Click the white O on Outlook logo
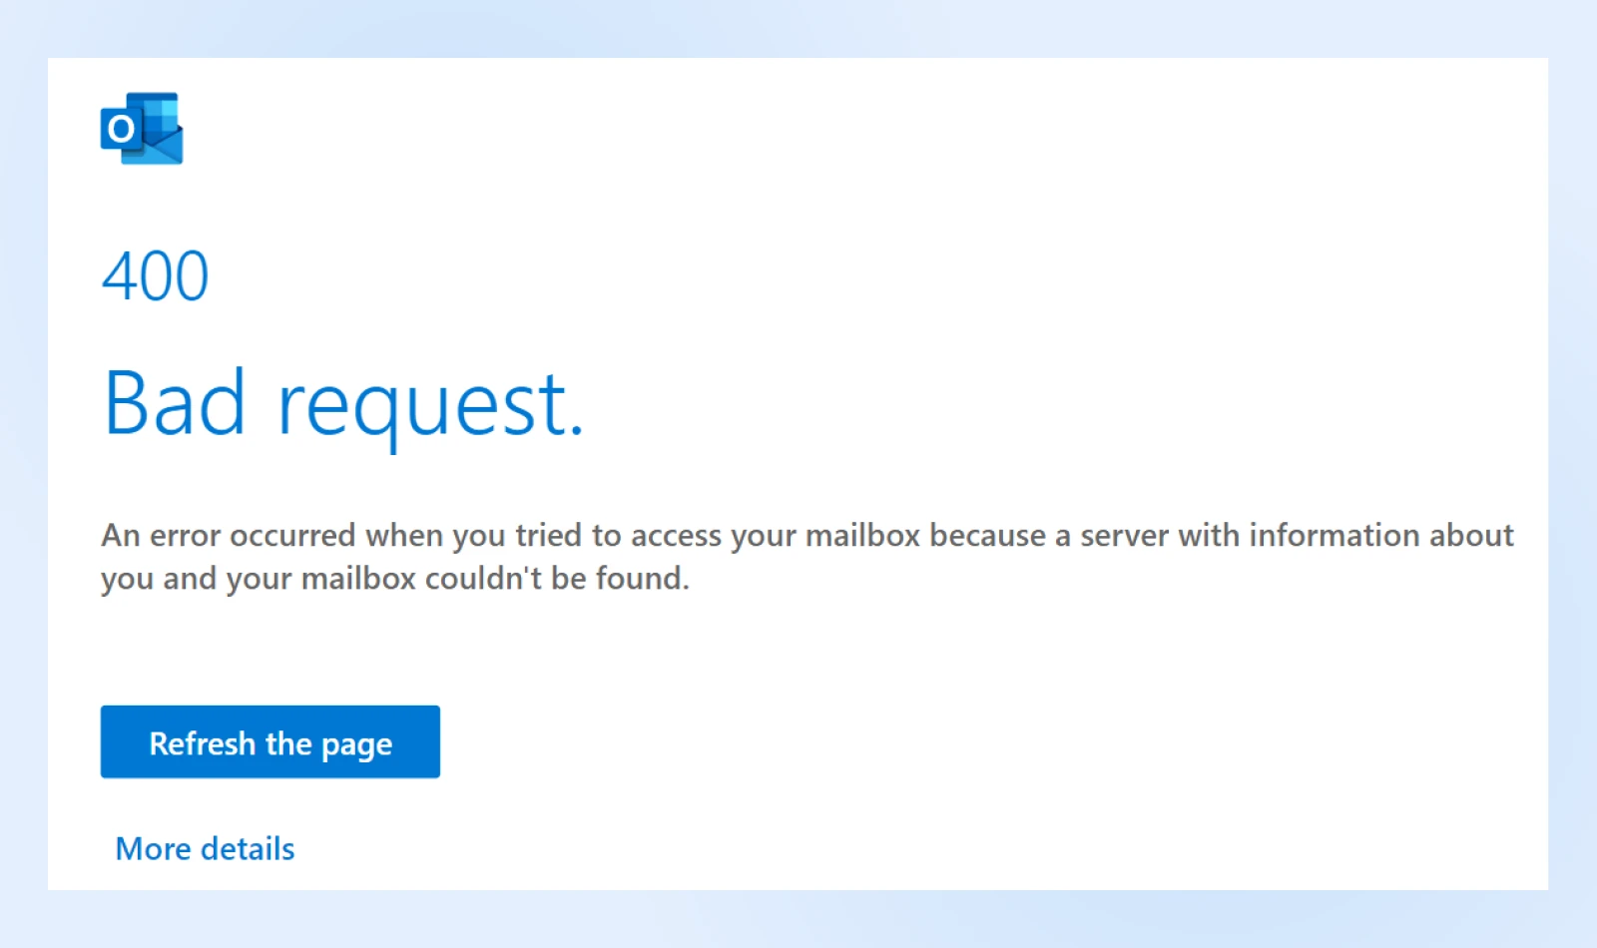 tap(121, 129)
